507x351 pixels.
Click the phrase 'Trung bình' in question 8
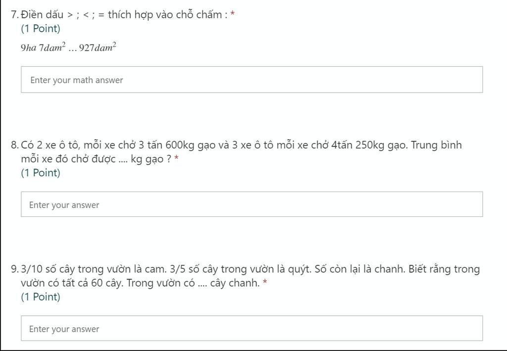[x=436, y=145]
